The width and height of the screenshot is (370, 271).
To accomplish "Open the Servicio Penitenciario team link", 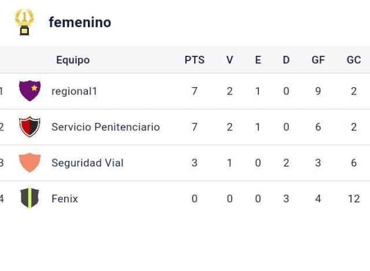I will point(105,127).
